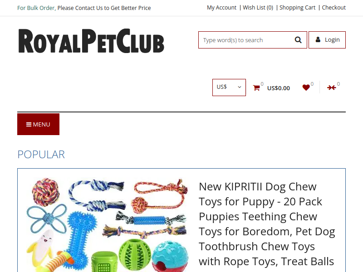Click the Login button
The width and height of the screenshot is (363, 272).
[327, 40]
